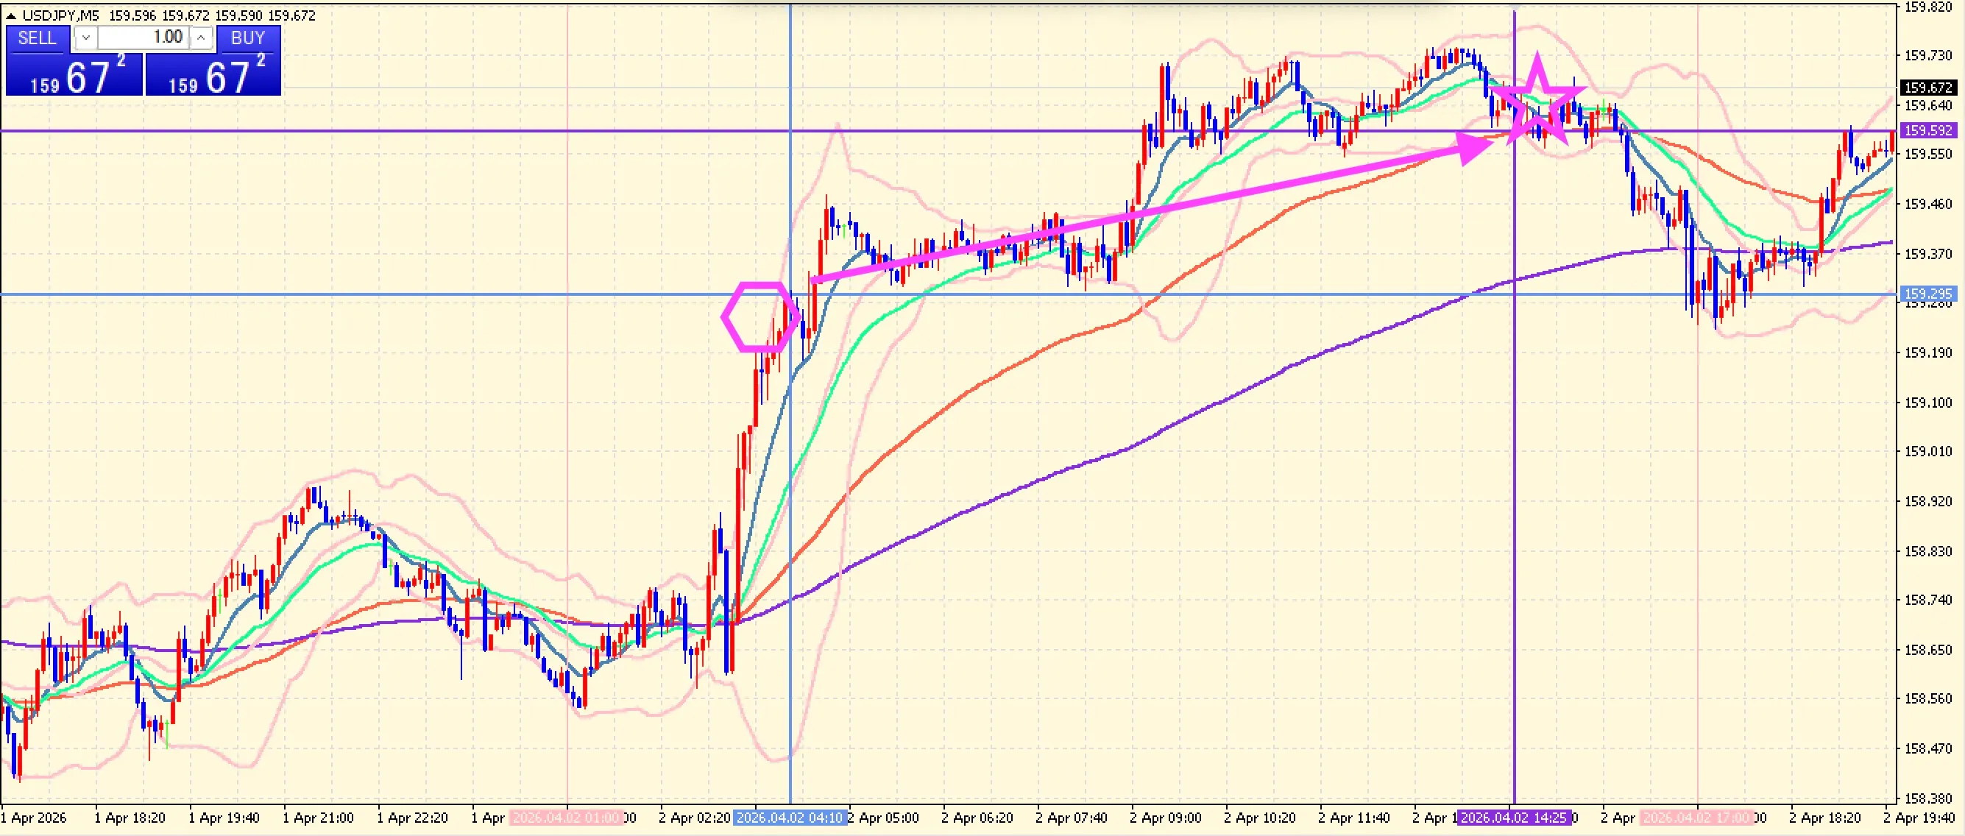Click the USDJPY,M5 chart title text

point(61,15)
